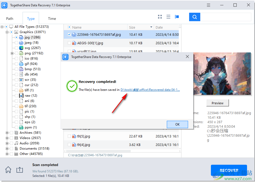Check the th[5].jpg file checkbox

69,136
